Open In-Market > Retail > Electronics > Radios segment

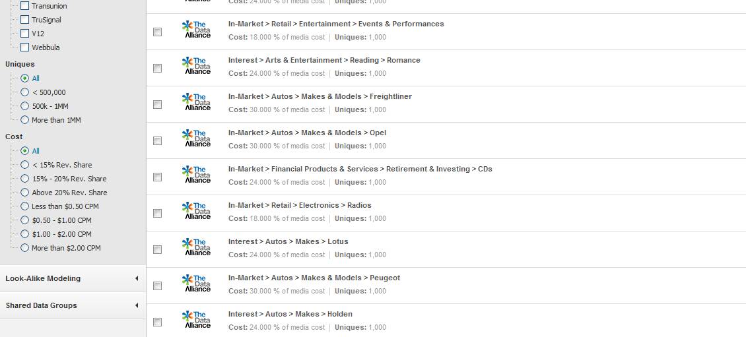pos(300,205)
